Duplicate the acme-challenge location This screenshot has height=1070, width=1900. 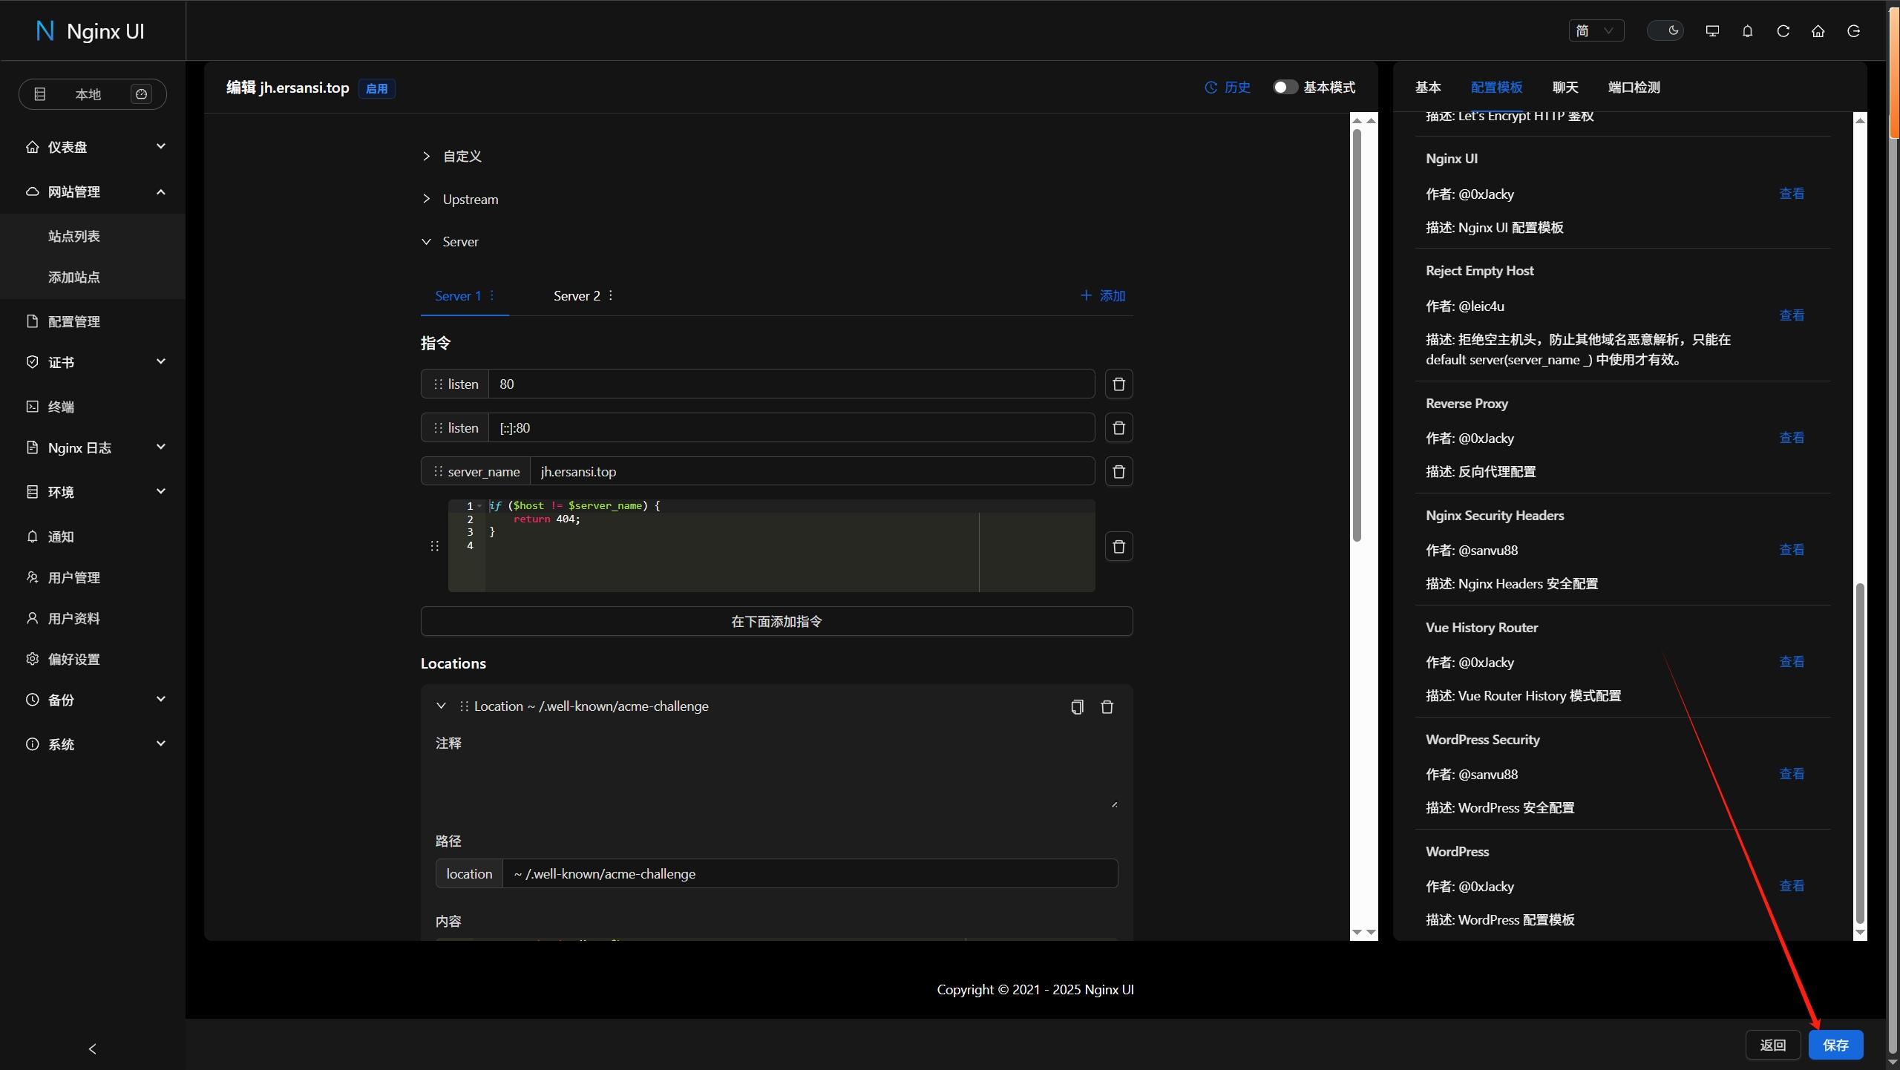coord(1077,706)
